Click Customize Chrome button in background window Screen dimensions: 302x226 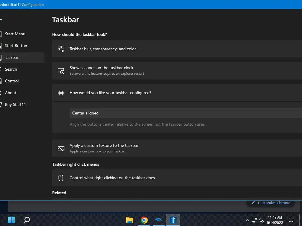click(x=271, y=203)
